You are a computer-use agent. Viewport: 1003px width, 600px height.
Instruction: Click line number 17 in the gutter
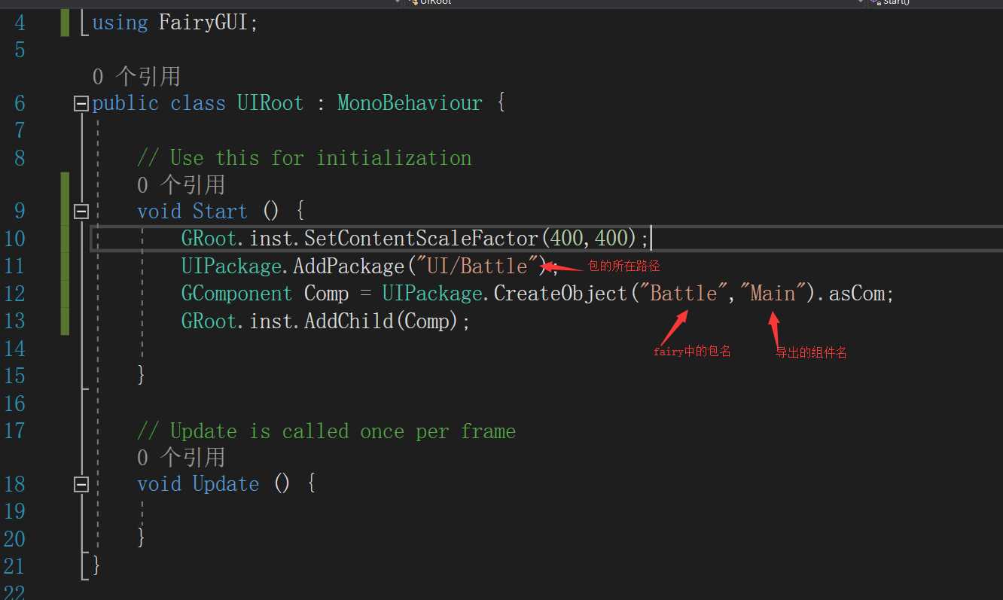14,431
